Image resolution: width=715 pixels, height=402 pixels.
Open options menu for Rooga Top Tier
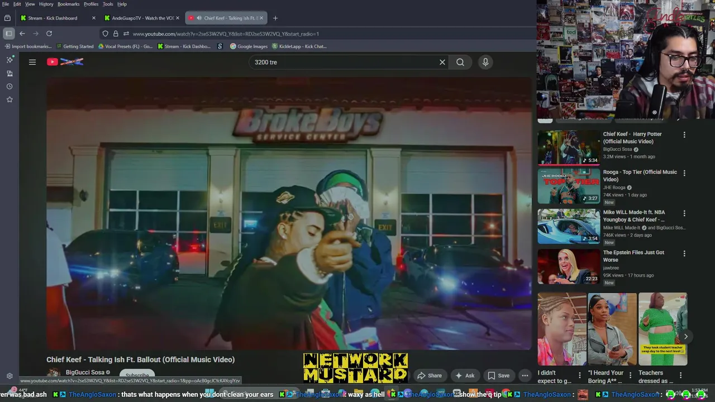(684, 173)
